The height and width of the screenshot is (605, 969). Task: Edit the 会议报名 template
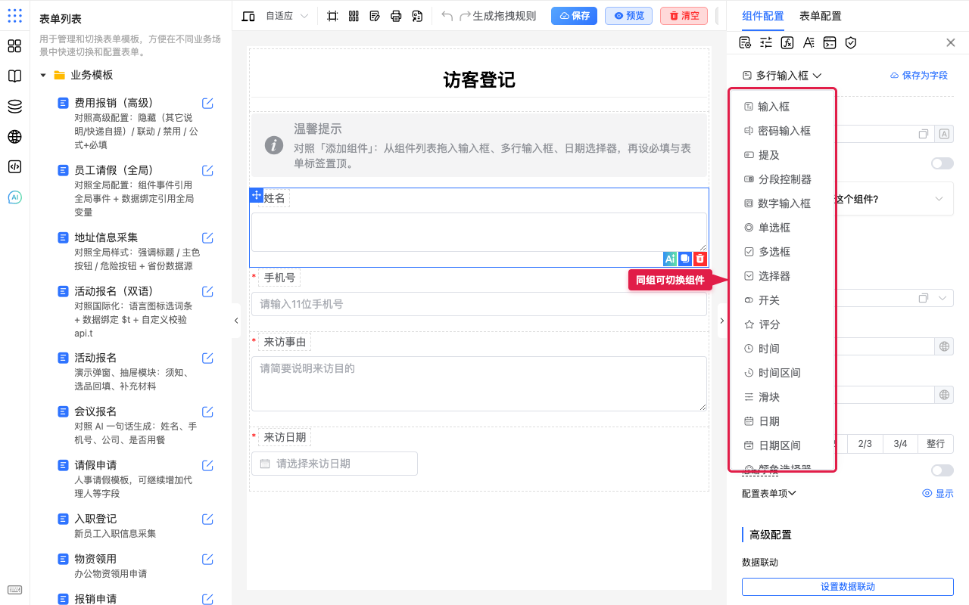pyautogui.click(x=207, y=411)
